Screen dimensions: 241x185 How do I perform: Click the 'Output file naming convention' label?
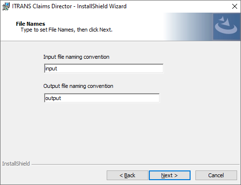78,86
